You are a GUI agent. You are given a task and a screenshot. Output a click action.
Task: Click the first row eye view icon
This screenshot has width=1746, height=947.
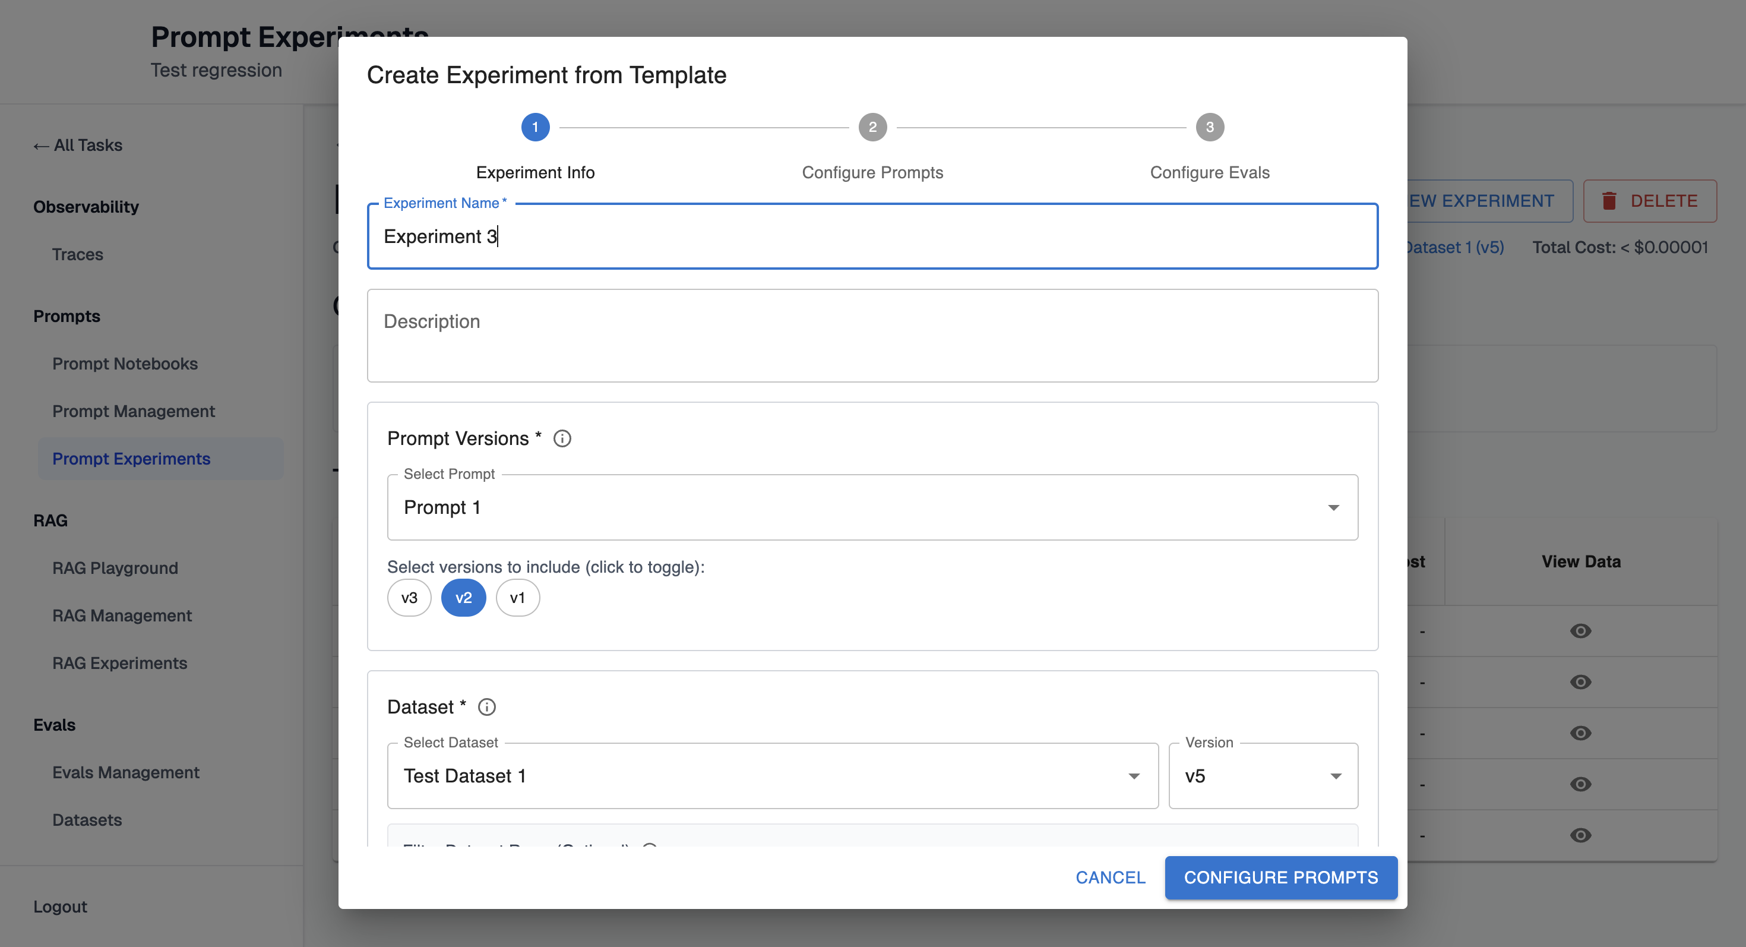pos(1580,631)
